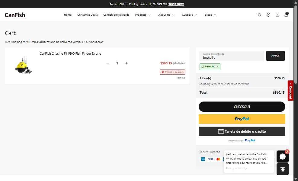Image resolution: width=298 pixels, height=181 pixels.
Task: Expand the Blogs dropdown menu
Action: (x=210, y=15)
